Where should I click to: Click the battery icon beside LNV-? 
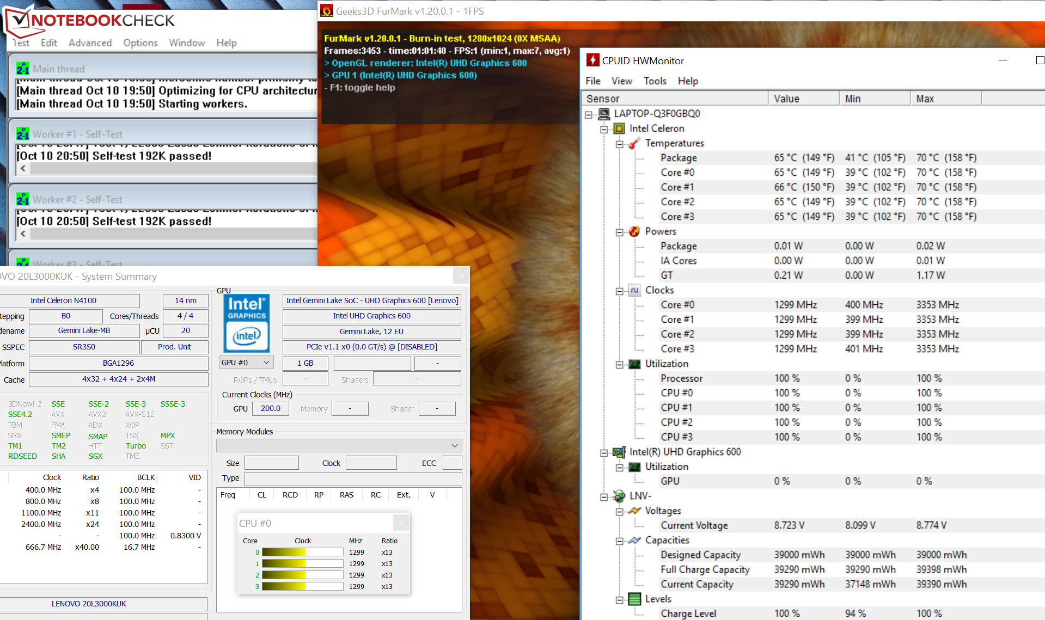click(x=619, y=496)
